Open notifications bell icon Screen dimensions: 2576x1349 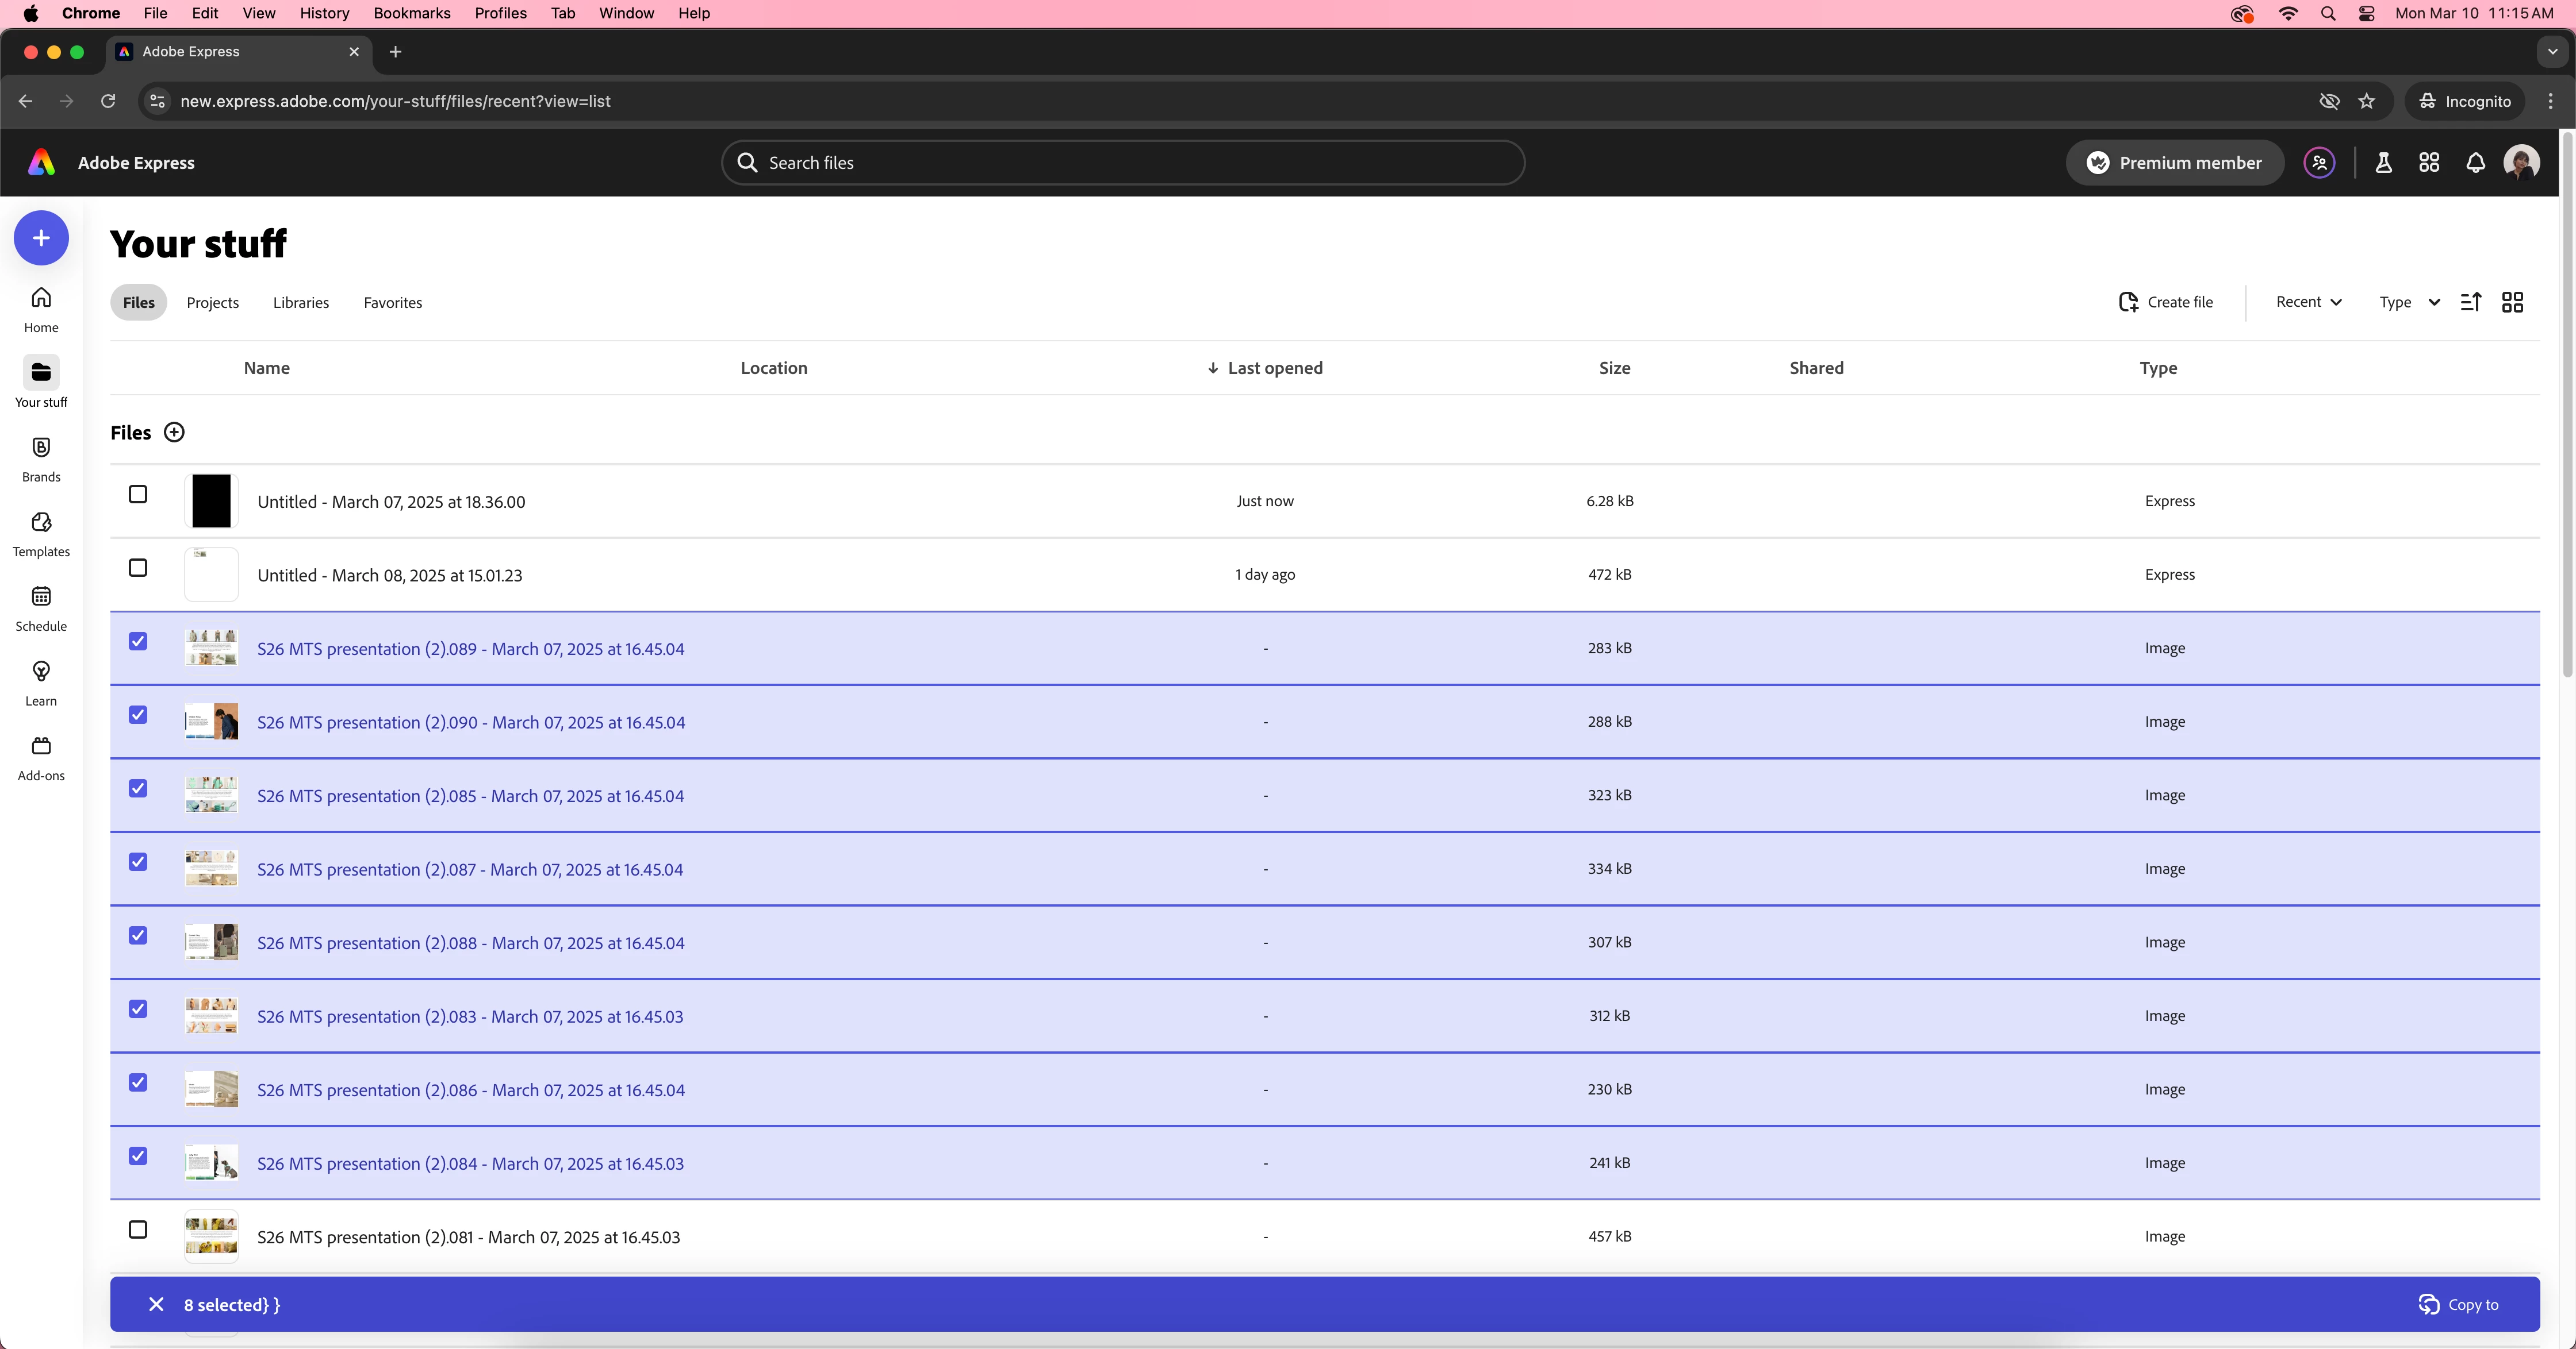click(2475, 163)
